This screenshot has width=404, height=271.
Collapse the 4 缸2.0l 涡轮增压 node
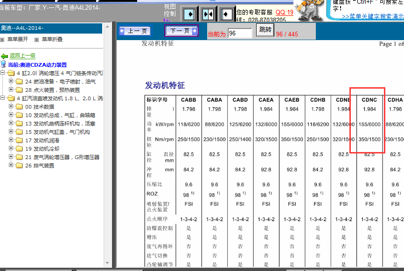pos(3,73)
